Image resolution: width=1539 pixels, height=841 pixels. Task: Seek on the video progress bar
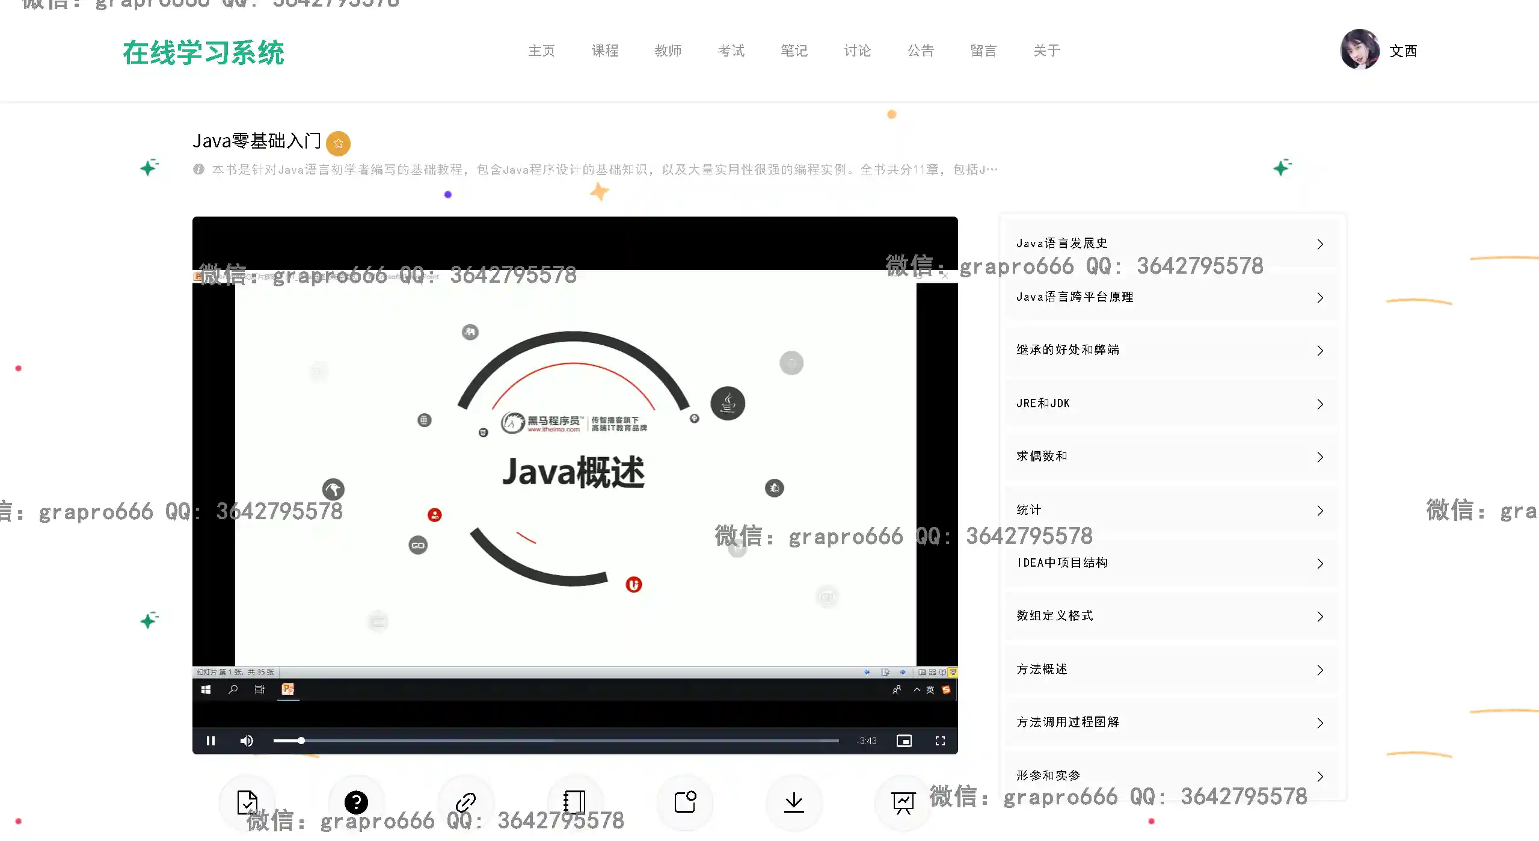point(556,741)
